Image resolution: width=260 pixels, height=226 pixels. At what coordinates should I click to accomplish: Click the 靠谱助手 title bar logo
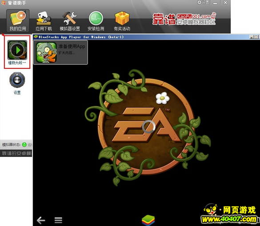tap(3, 3)
